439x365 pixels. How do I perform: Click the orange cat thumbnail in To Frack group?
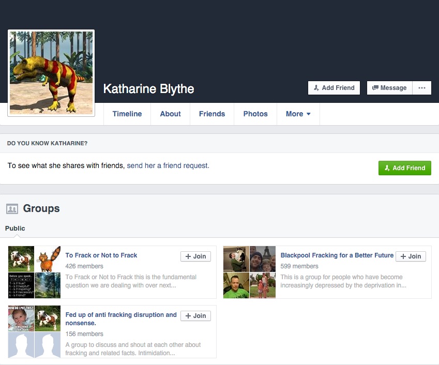(x=48, y=259)
